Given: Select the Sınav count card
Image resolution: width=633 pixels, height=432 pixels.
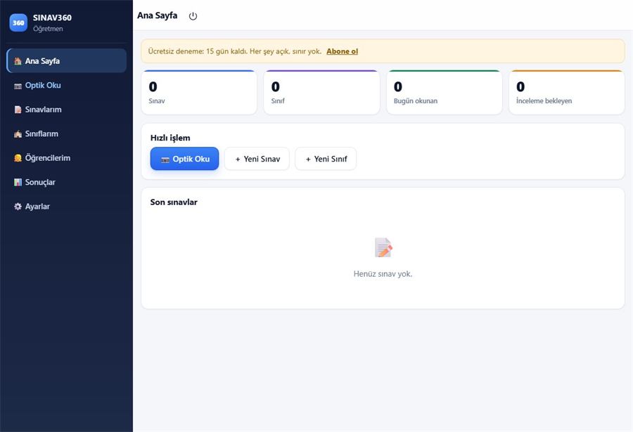Looking at the screenshot, I should click(199, 92).
